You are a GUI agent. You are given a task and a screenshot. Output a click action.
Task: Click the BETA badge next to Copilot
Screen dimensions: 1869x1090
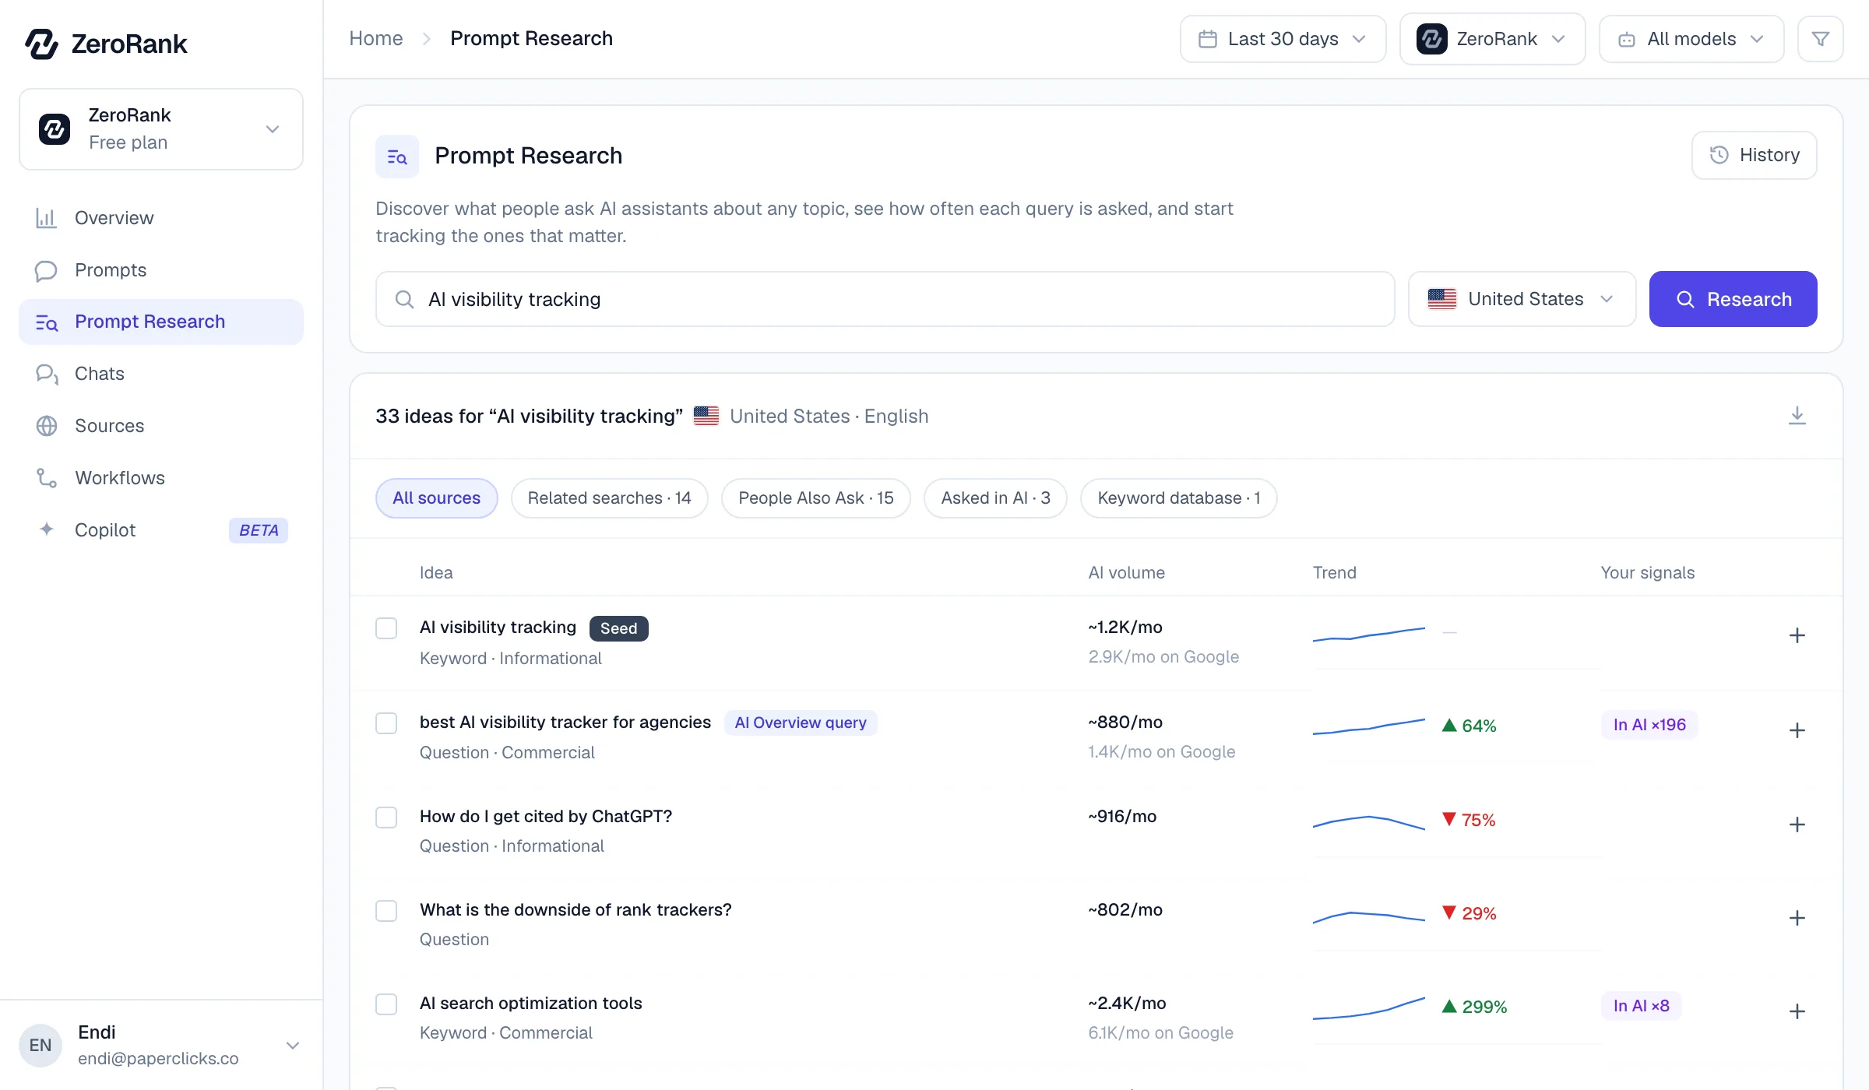click(x=259, y=530)
